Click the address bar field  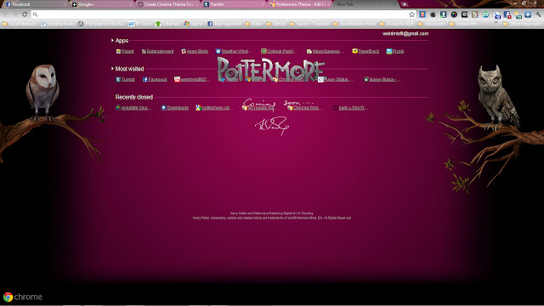click(x=222, y=14)
